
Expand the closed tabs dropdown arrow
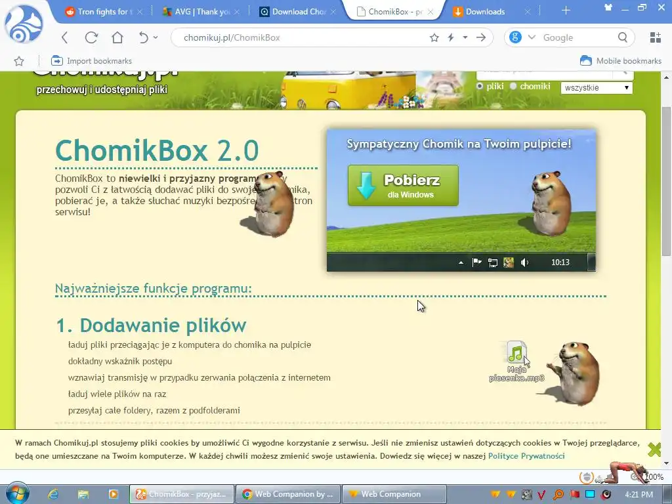[x=156, y=37]
